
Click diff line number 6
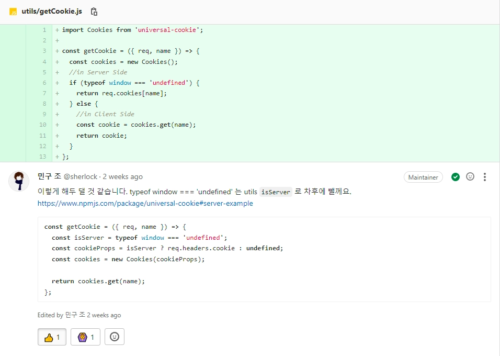[44, 83]
